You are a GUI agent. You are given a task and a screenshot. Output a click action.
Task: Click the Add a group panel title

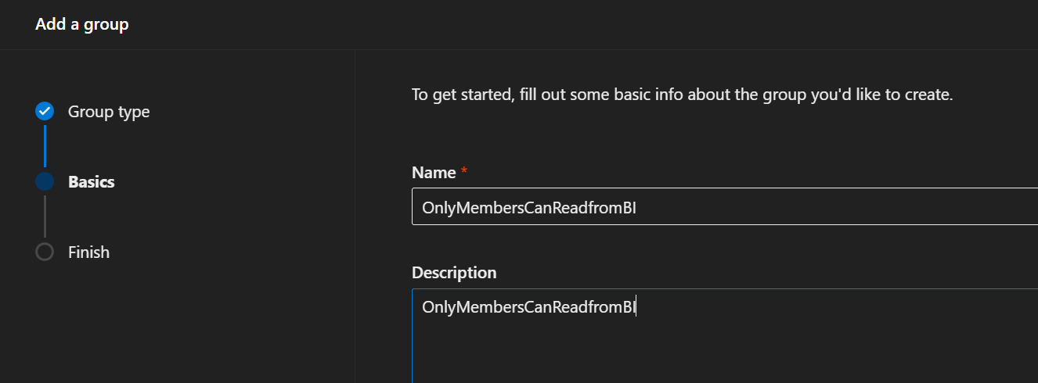(x=82, y=24)
